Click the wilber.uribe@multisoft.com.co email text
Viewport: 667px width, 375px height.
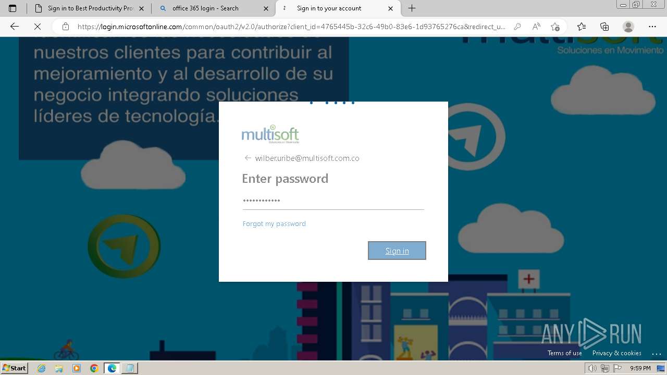307,158
